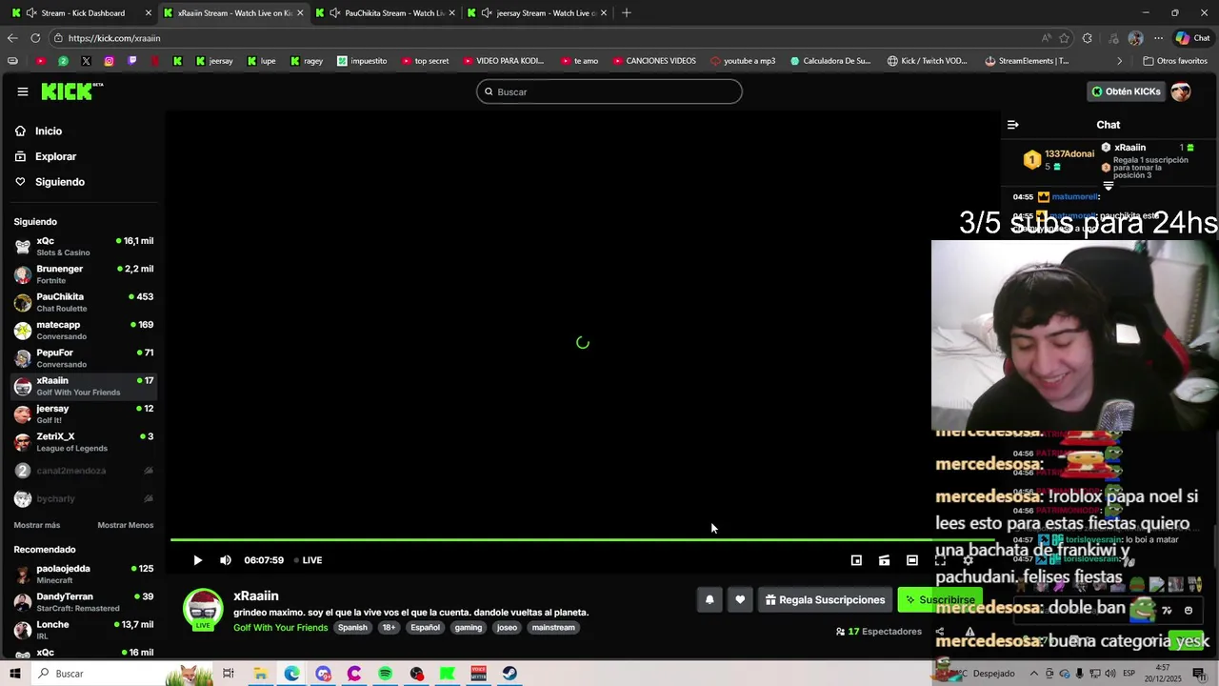
Task: Open offline canal2mendoza channel
Action: 84,471
